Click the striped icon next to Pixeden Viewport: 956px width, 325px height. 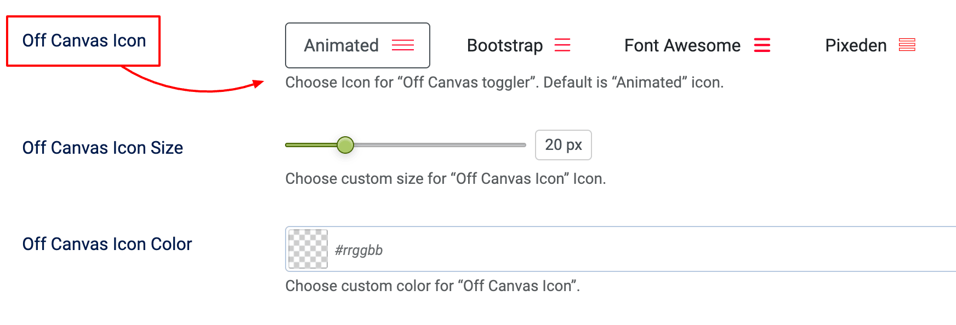[908, 45]
